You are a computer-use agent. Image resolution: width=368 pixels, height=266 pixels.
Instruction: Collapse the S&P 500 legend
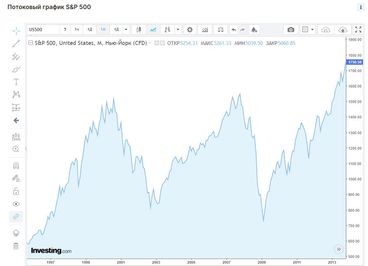(x=30, y=43)
